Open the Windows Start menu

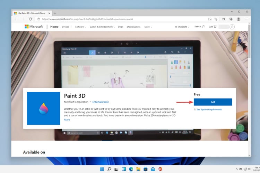[x=102, y=169]
